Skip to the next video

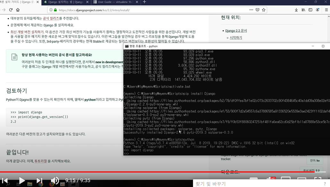click(x=39, y=181)
